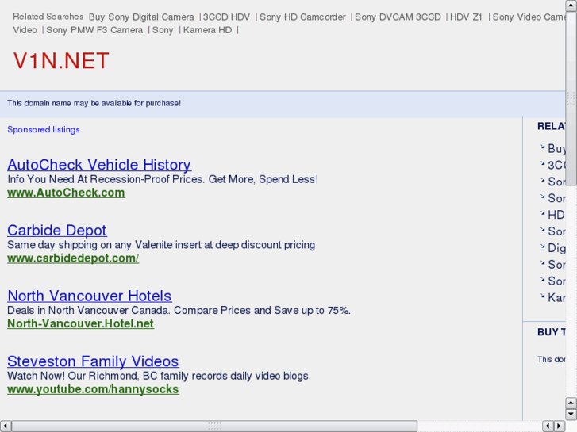
Task: Open Sony HD Camcorder related search
Action: coord(302,17)
